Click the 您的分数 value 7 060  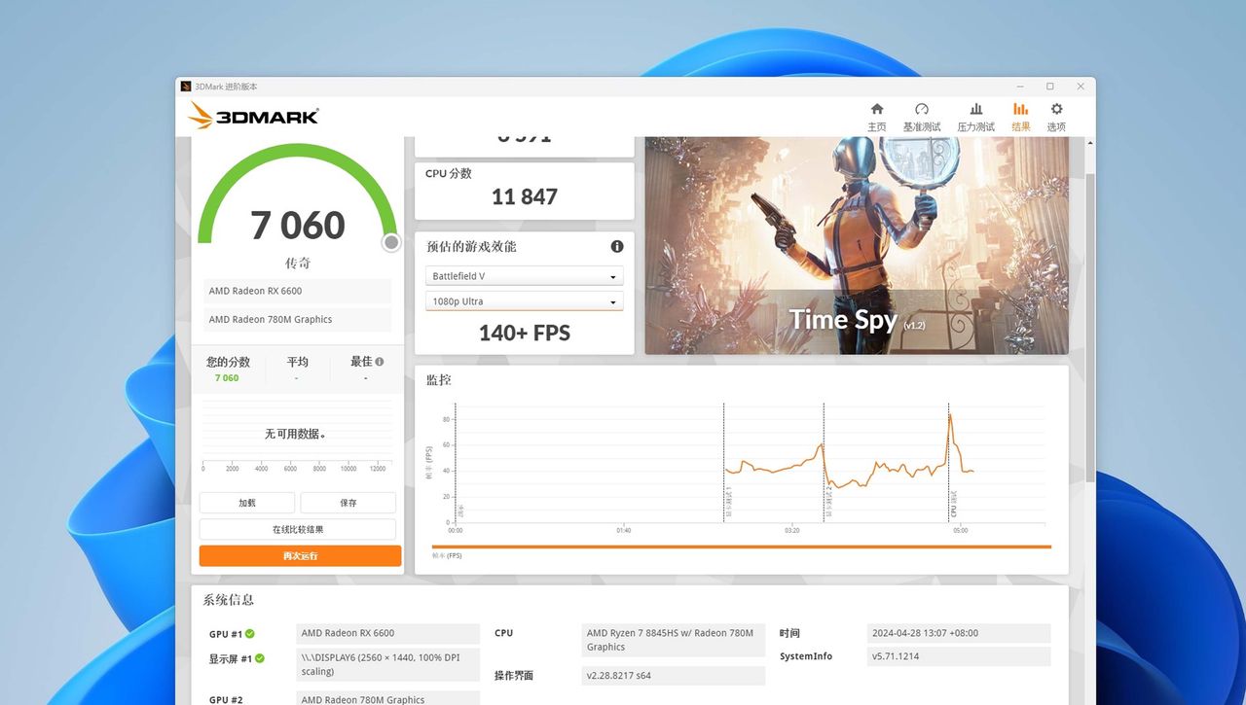(227, 377)
